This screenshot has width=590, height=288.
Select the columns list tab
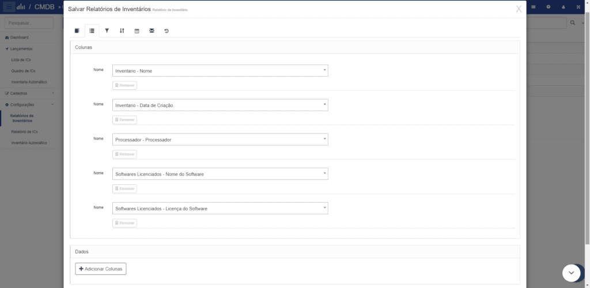click(x=92, y=31)
